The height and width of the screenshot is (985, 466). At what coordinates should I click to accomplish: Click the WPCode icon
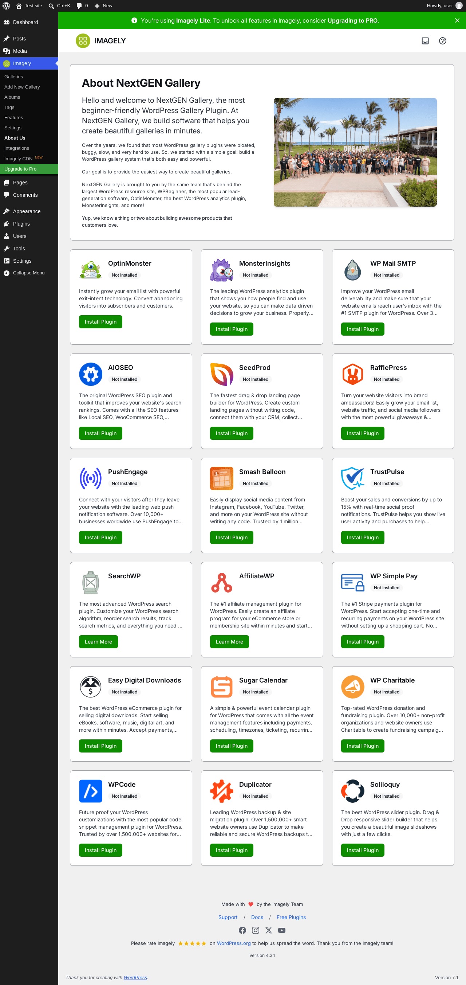[91, 791]
